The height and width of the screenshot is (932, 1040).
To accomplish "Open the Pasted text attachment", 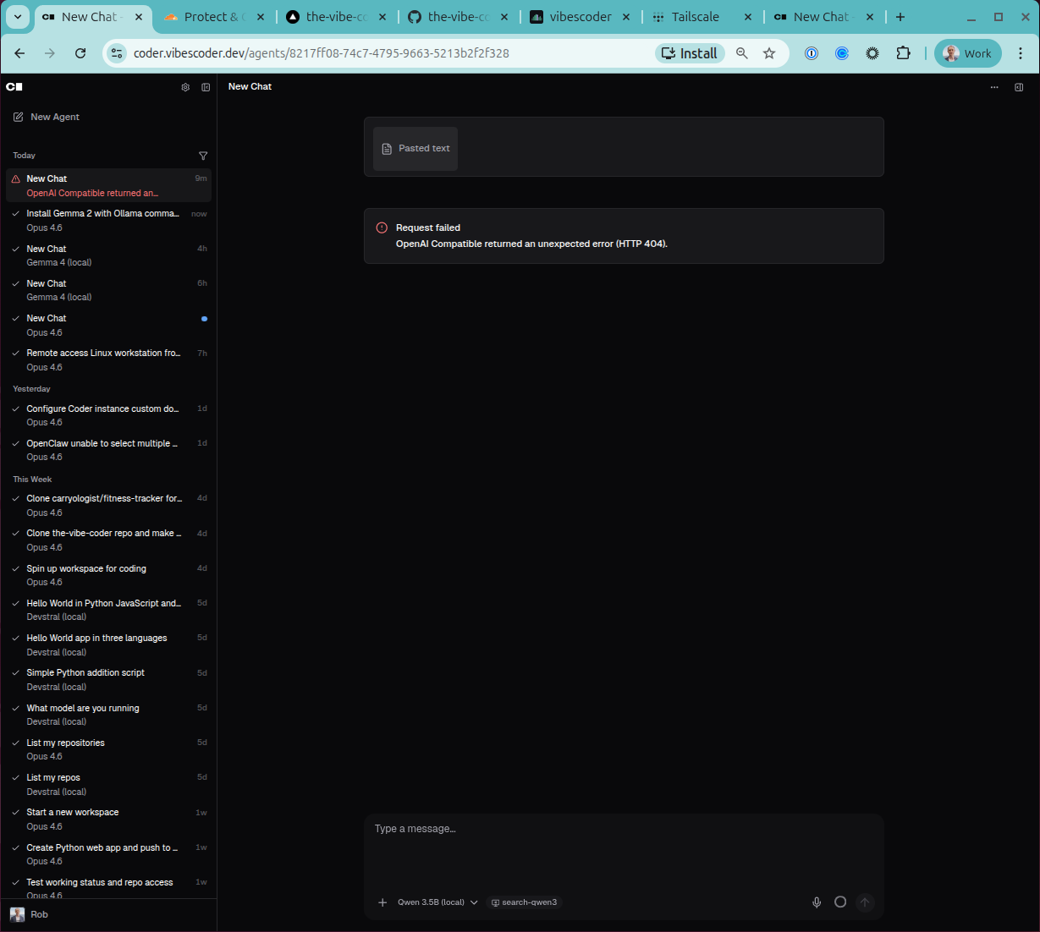I will pyautogui.click(x=415, y=149).
